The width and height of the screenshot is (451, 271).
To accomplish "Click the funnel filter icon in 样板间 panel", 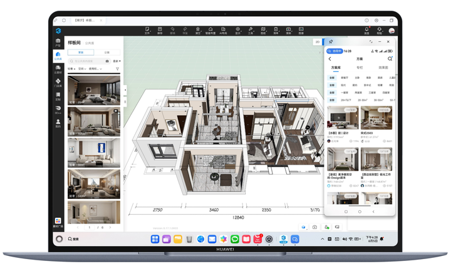I will point(117,69).
